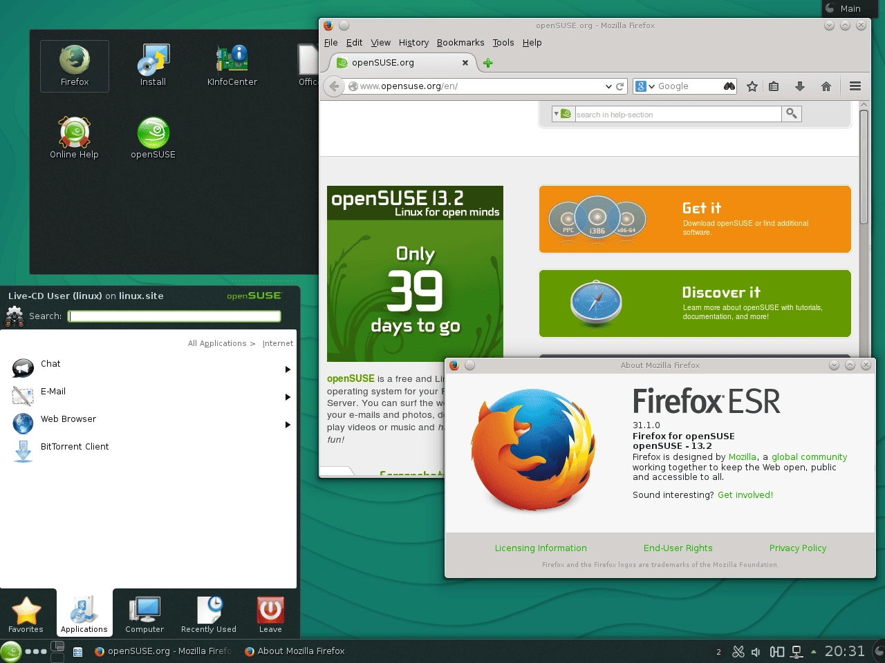Open the Leave tab
The width and height of the screenshot is (885, 663).
(270, 614)
